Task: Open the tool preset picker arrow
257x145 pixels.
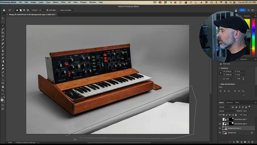Action: pyautogui.click(x=12, y=10)
